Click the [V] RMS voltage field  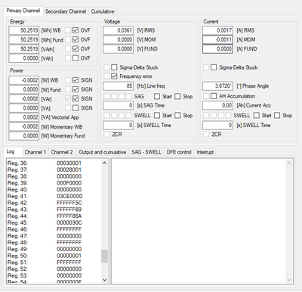(118, 30)
